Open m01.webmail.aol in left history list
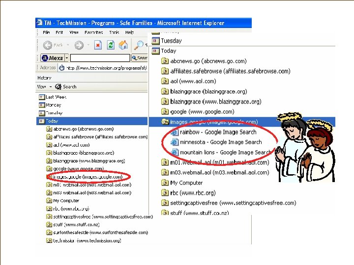The image size is (354, 265). pos(88,185)
